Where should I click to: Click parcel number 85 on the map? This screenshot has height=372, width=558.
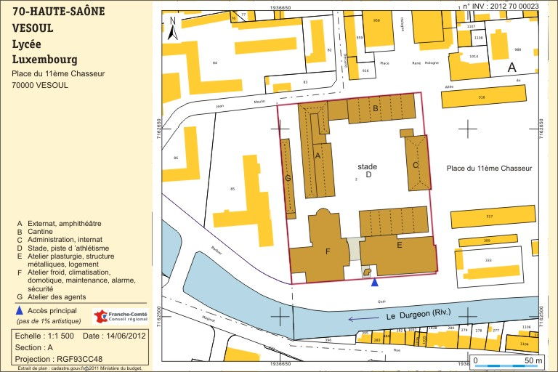(232, 190)
